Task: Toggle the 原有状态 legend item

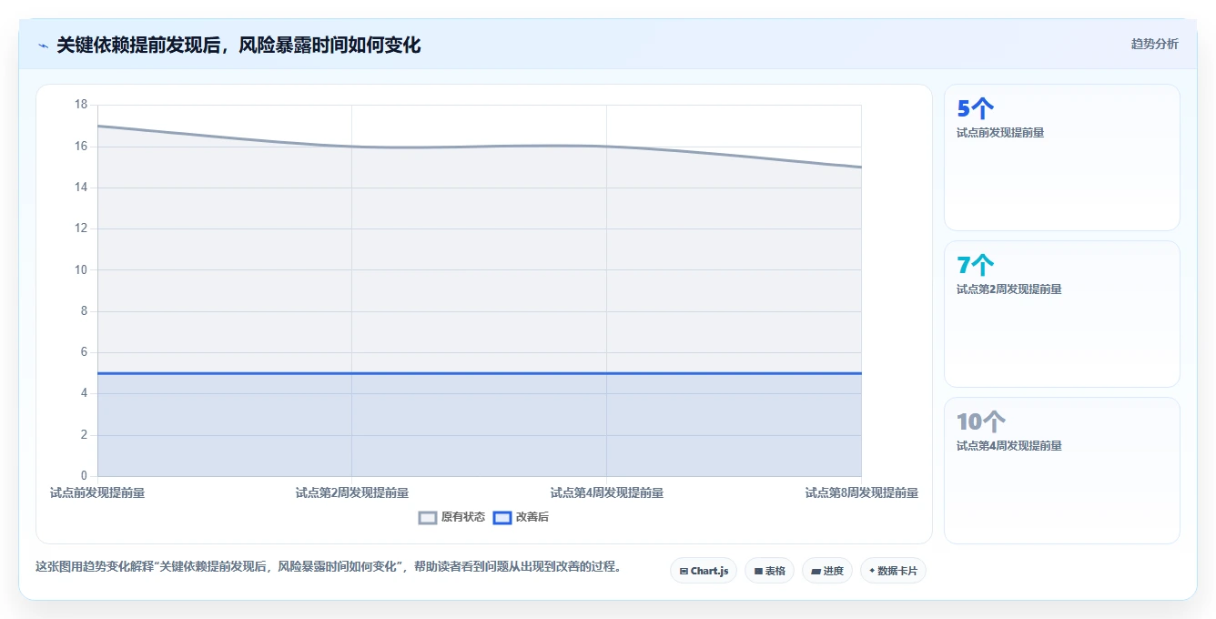Action: coord(451,517)
